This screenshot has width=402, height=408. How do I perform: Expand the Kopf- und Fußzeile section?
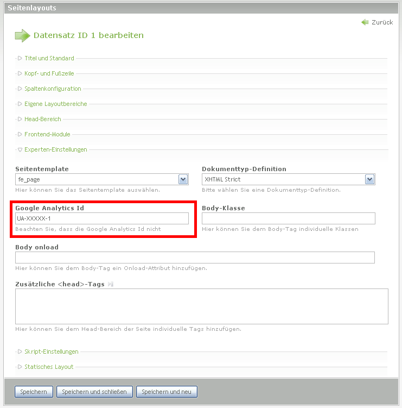click(49, 73)
